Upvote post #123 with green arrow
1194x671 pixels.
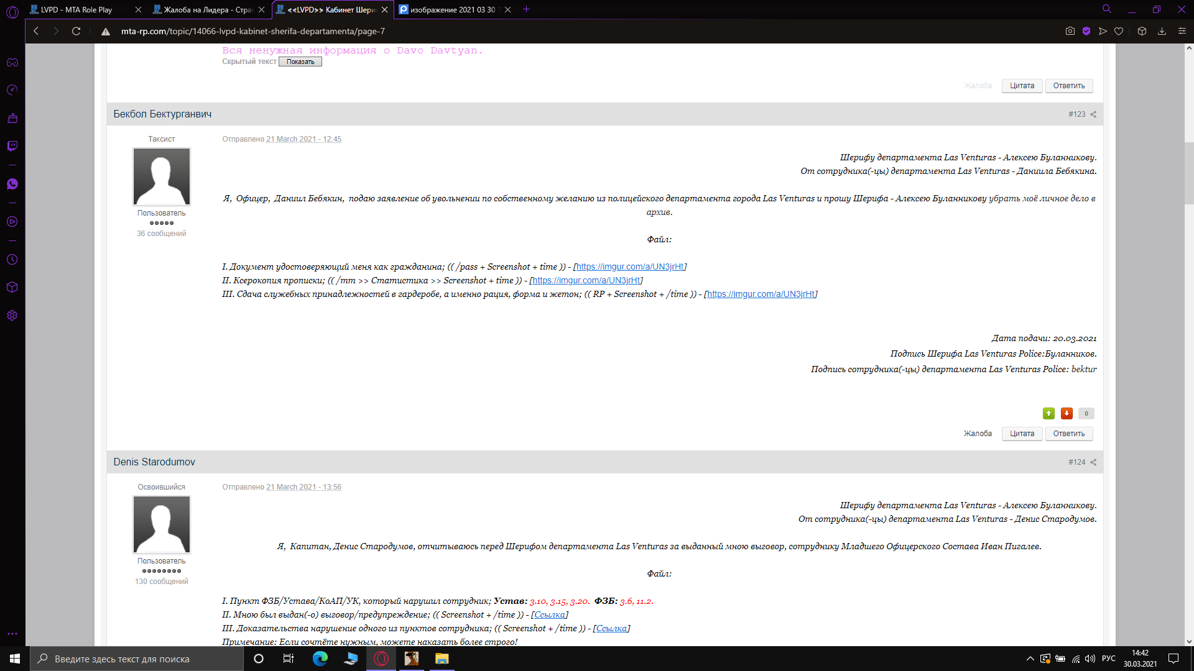(1048, 414)
